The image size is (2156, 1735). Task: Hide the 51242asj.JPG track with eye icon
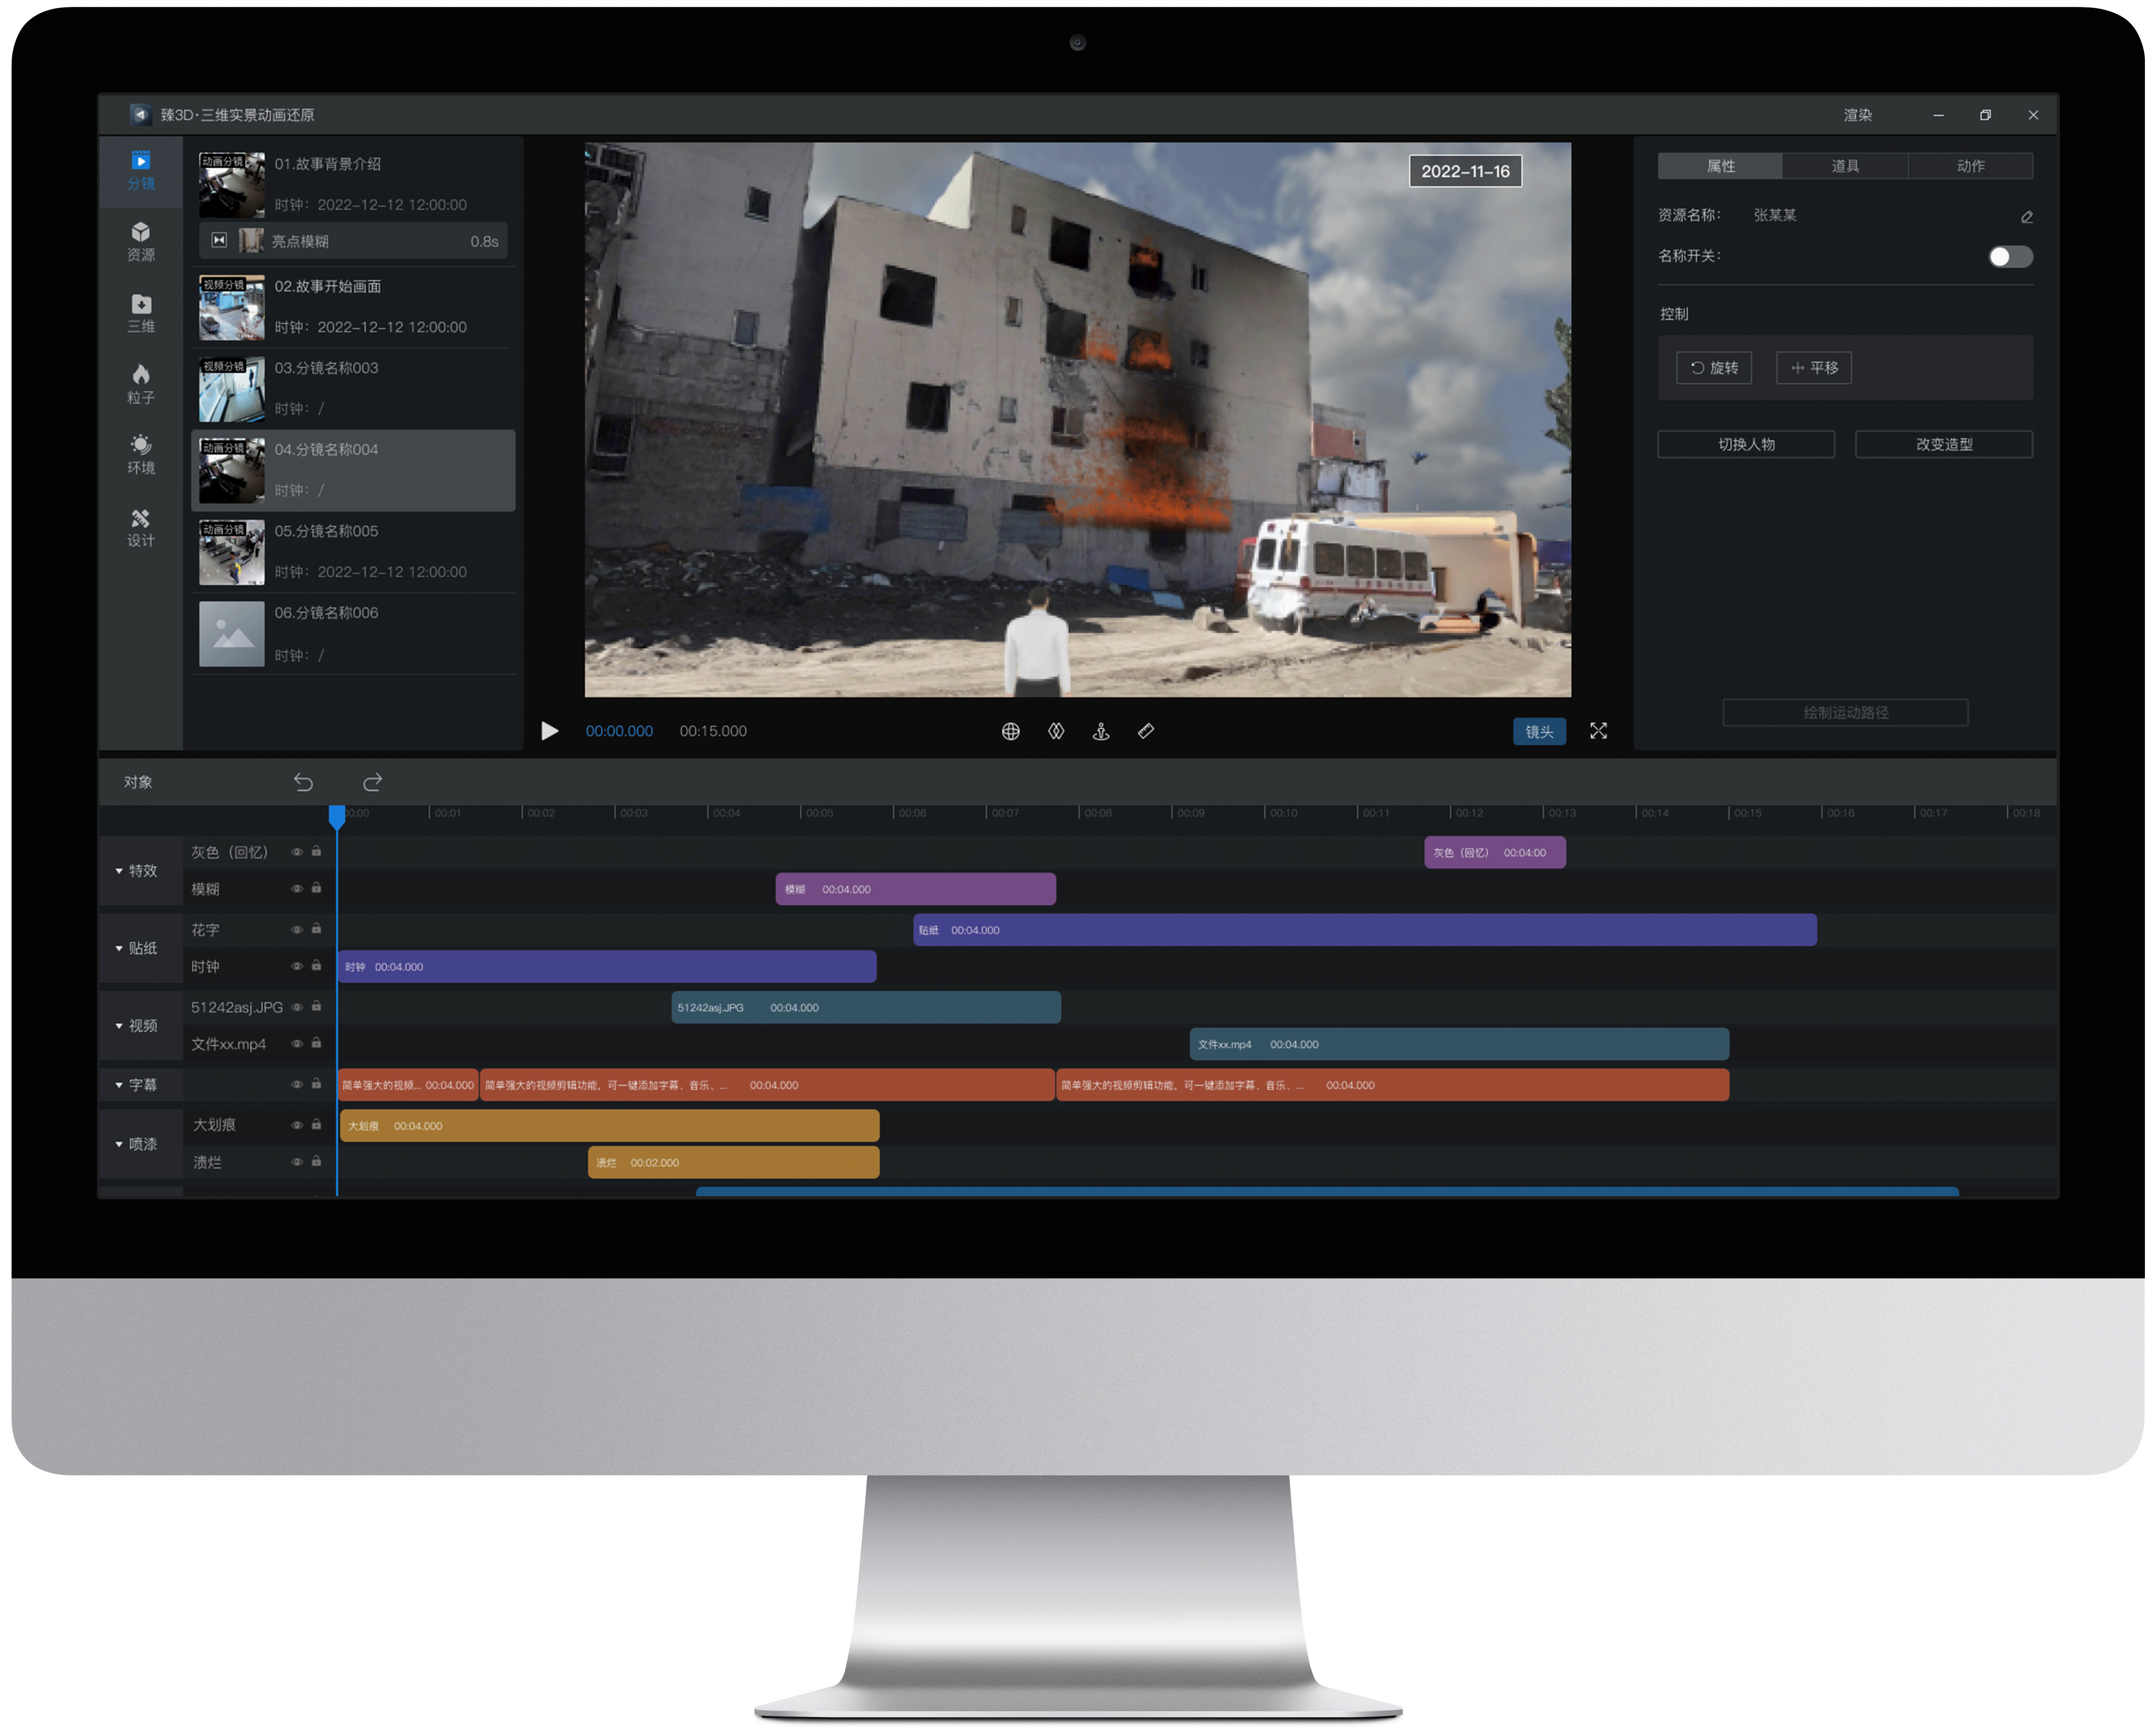(297, 1007)
